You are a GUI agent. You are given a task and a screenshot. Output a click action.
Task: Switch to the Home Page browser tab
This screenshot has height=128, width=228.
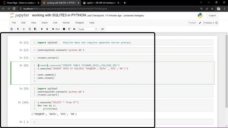[21, 3]
